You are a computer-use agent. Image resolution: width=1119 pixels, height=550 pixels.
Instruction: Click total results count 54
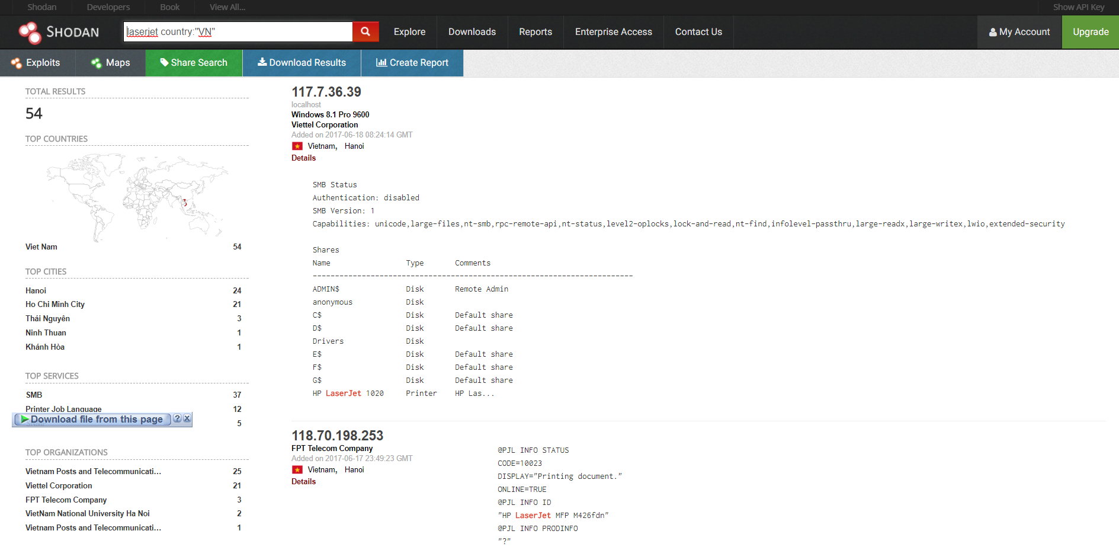[x=34, y=113]
